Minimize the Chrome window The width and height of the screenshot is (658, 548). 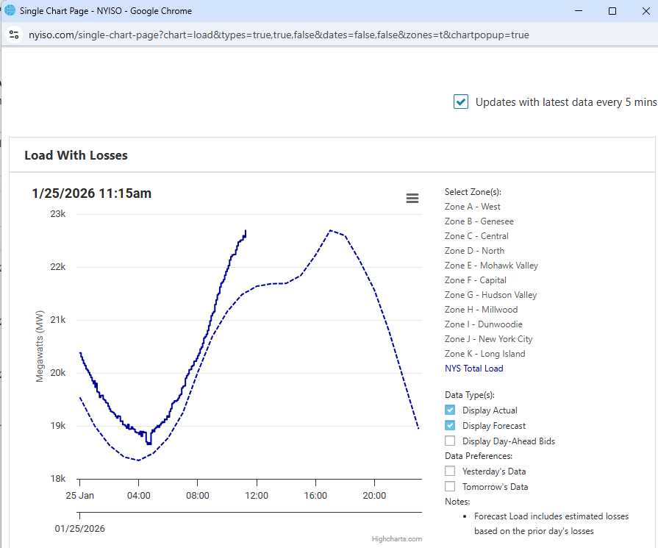point(579,10)
